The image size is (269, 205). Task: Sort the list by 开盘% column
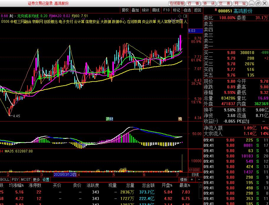167,186
